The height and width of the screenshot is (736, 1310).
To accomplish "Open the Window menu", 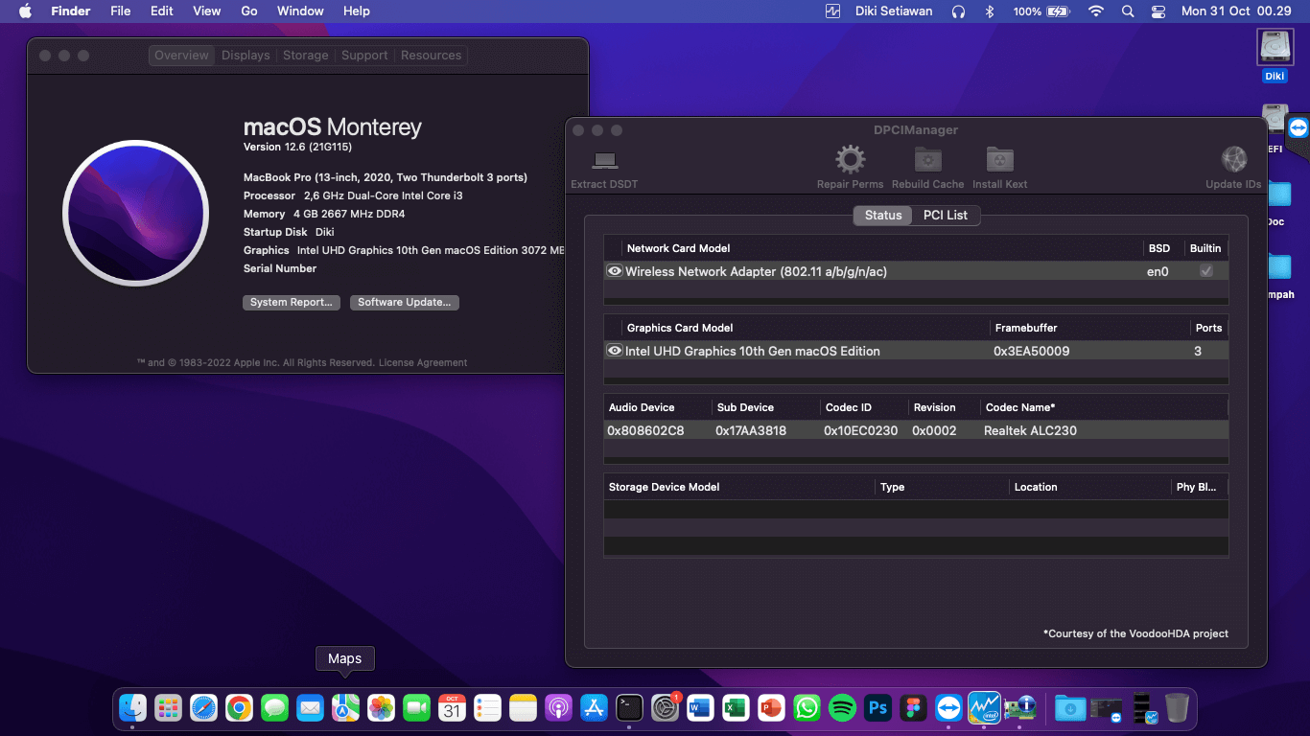I will [x=300, y=11].
